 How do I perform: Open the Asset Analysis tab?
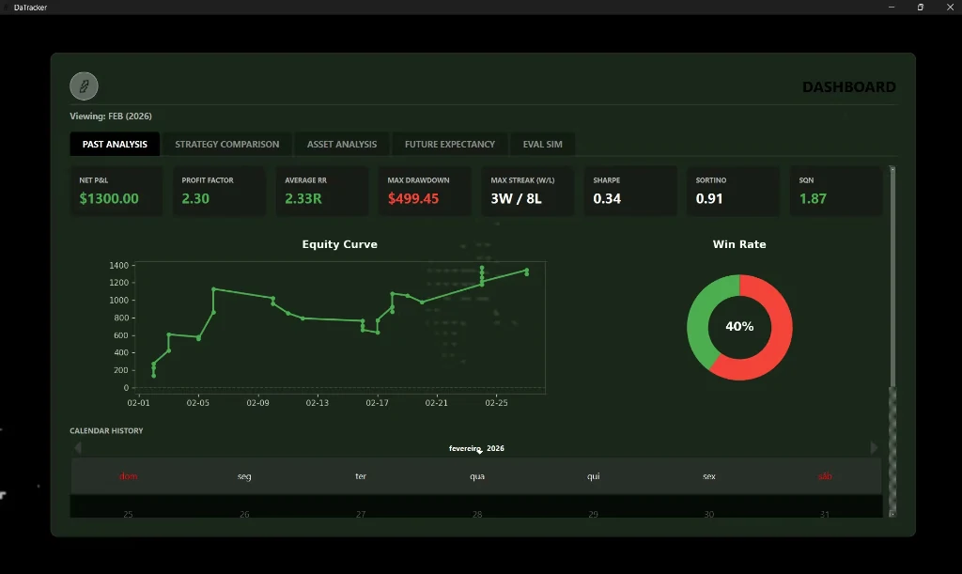click(341, 144)
